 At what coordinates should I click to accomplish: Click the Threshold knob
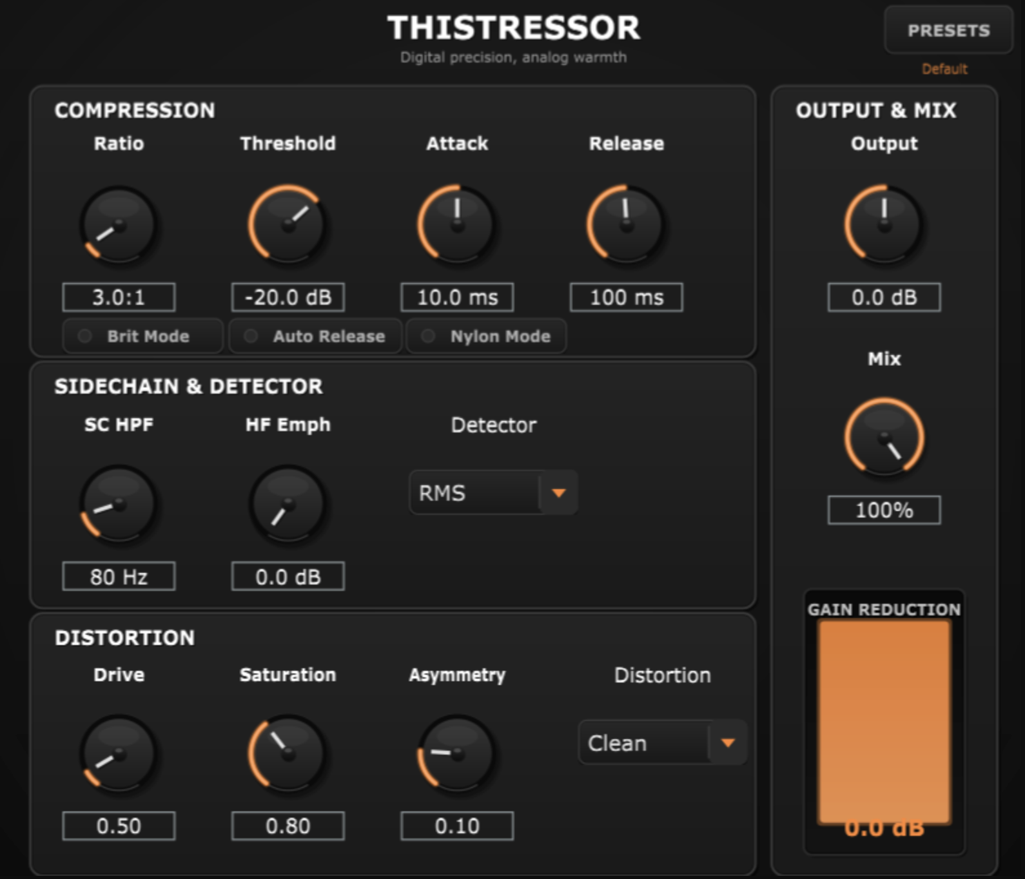[x=288, y=225]
